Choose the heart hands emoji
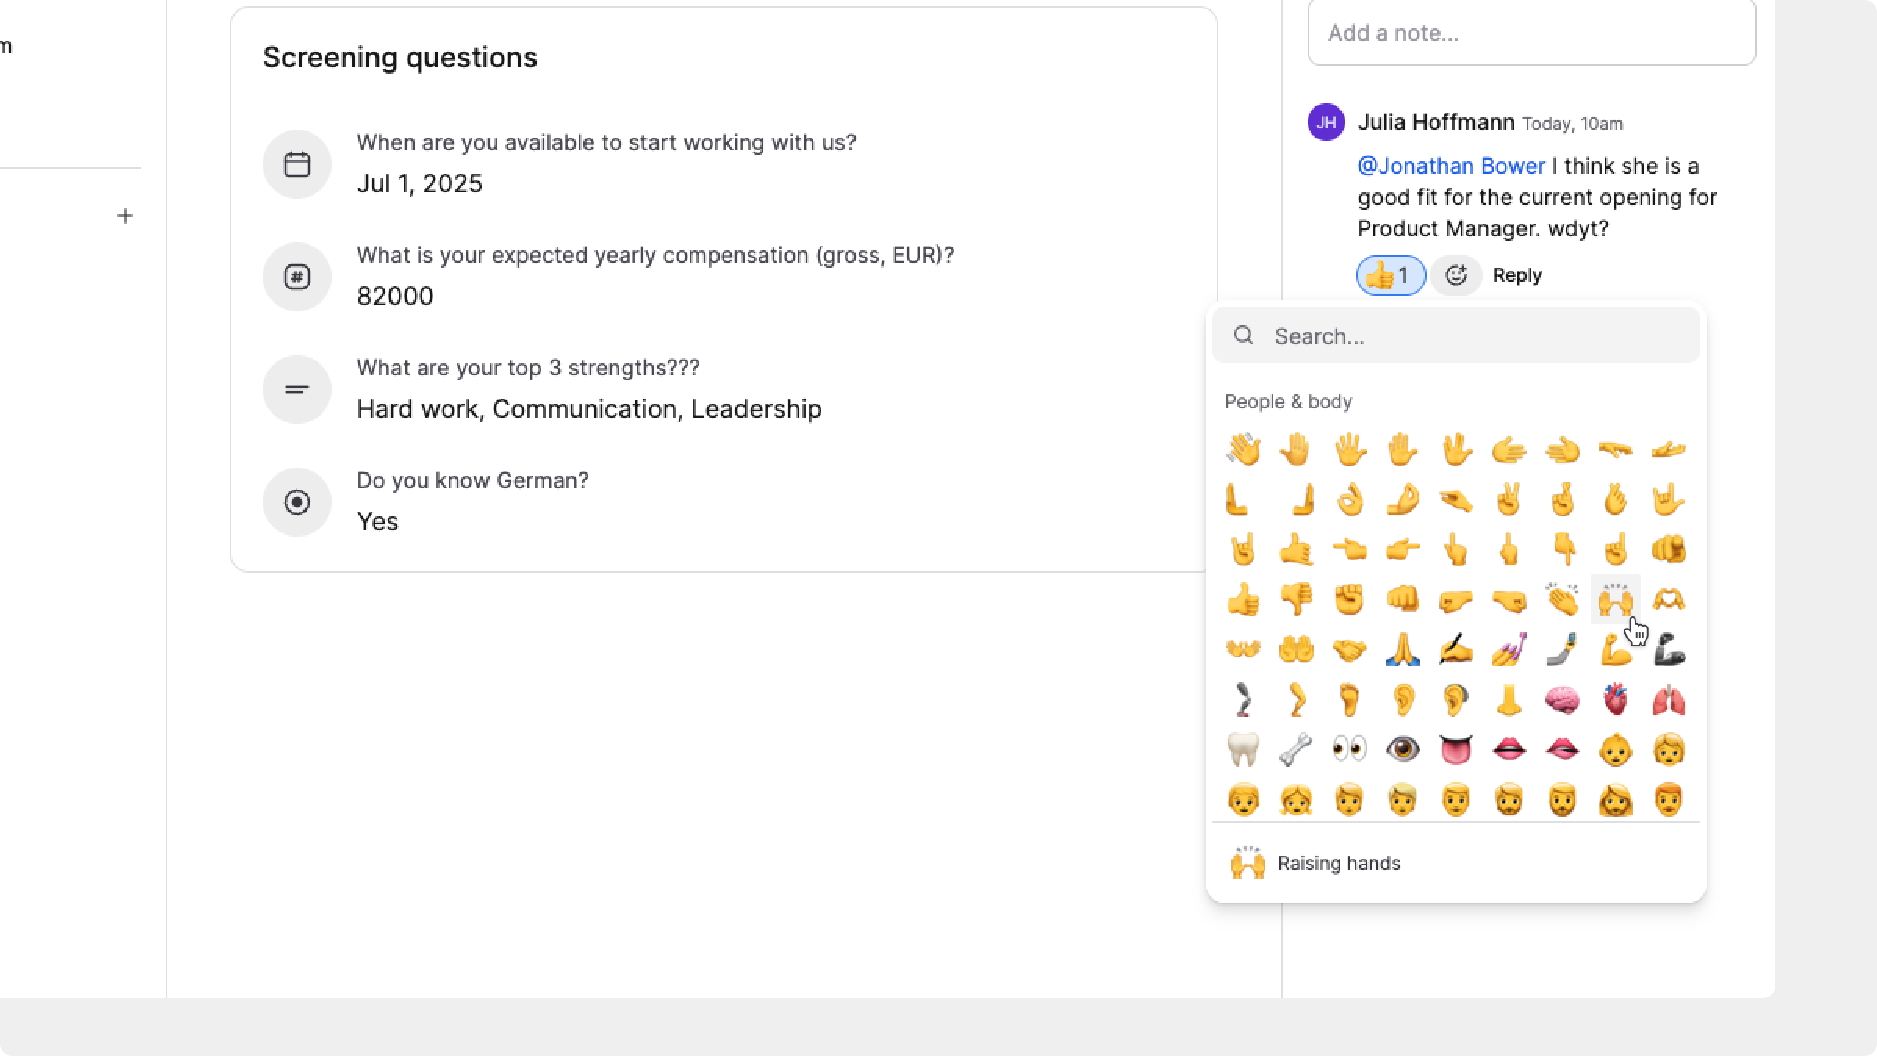The height and width of the screenshot is (1056, 1877). tap(1668, 600)
